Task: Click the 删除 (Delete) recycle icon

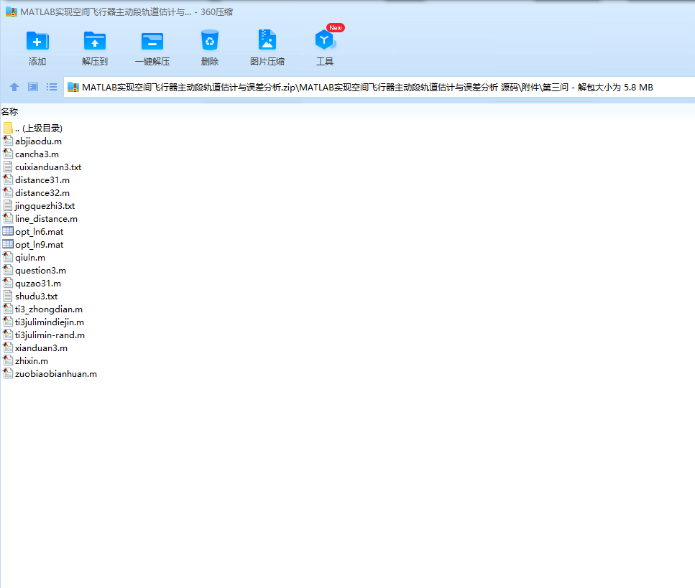Action: (210, 40)
